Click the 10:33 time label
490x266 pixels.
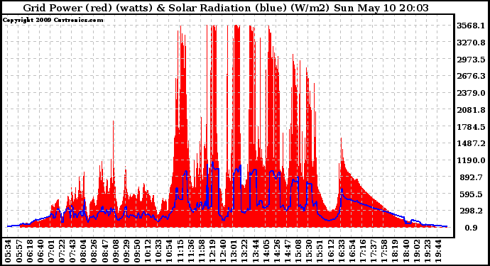[158, 250]
